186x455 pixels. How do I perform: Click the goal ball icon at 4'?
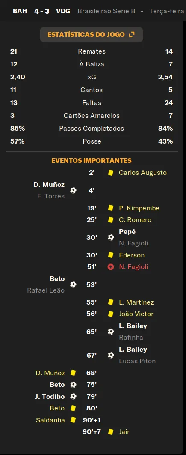(x=73, y=190)
